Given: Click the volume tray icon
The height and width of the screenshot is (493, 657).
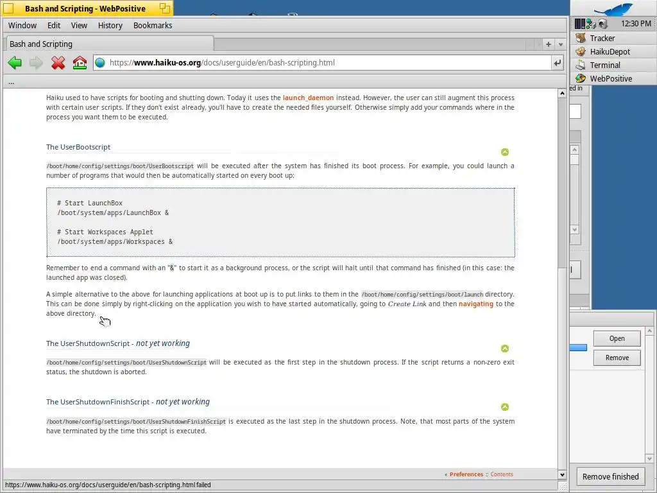Looking at the screenshot, I should click(603, 24).
